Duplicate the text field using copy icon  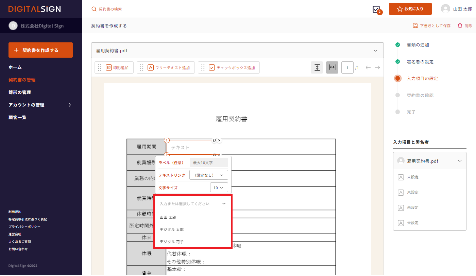tap(214, 140)
